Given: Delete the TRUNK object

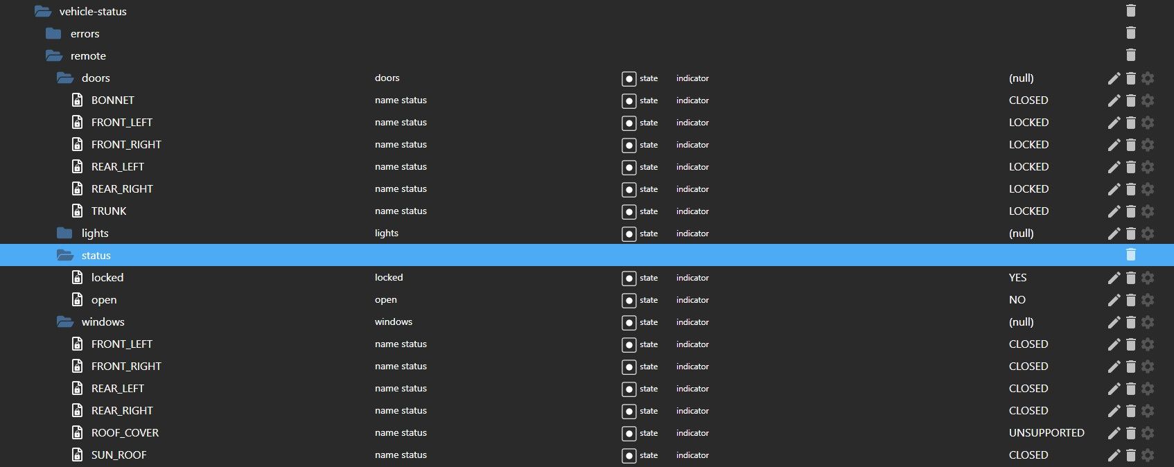Looking at the screenshot, I should [1131, 211].
